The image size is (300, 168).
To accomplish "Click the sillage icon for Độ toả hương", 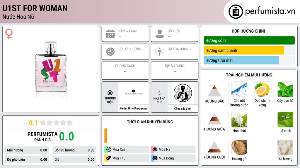I will pyautogui.click(x=160, y=52).
